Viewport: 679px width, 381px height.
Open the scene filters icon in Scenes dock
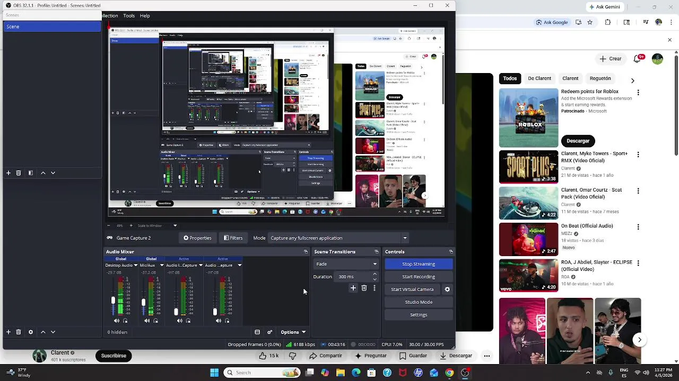click(31, 173)
